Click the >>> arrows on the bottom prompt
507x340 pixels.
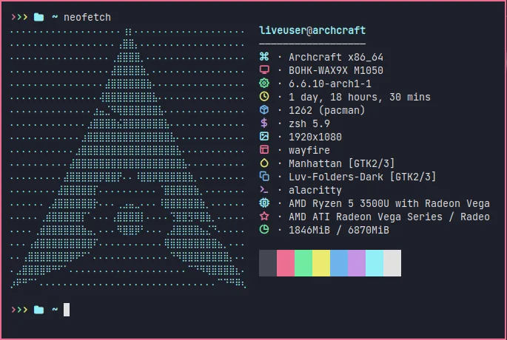19,310
